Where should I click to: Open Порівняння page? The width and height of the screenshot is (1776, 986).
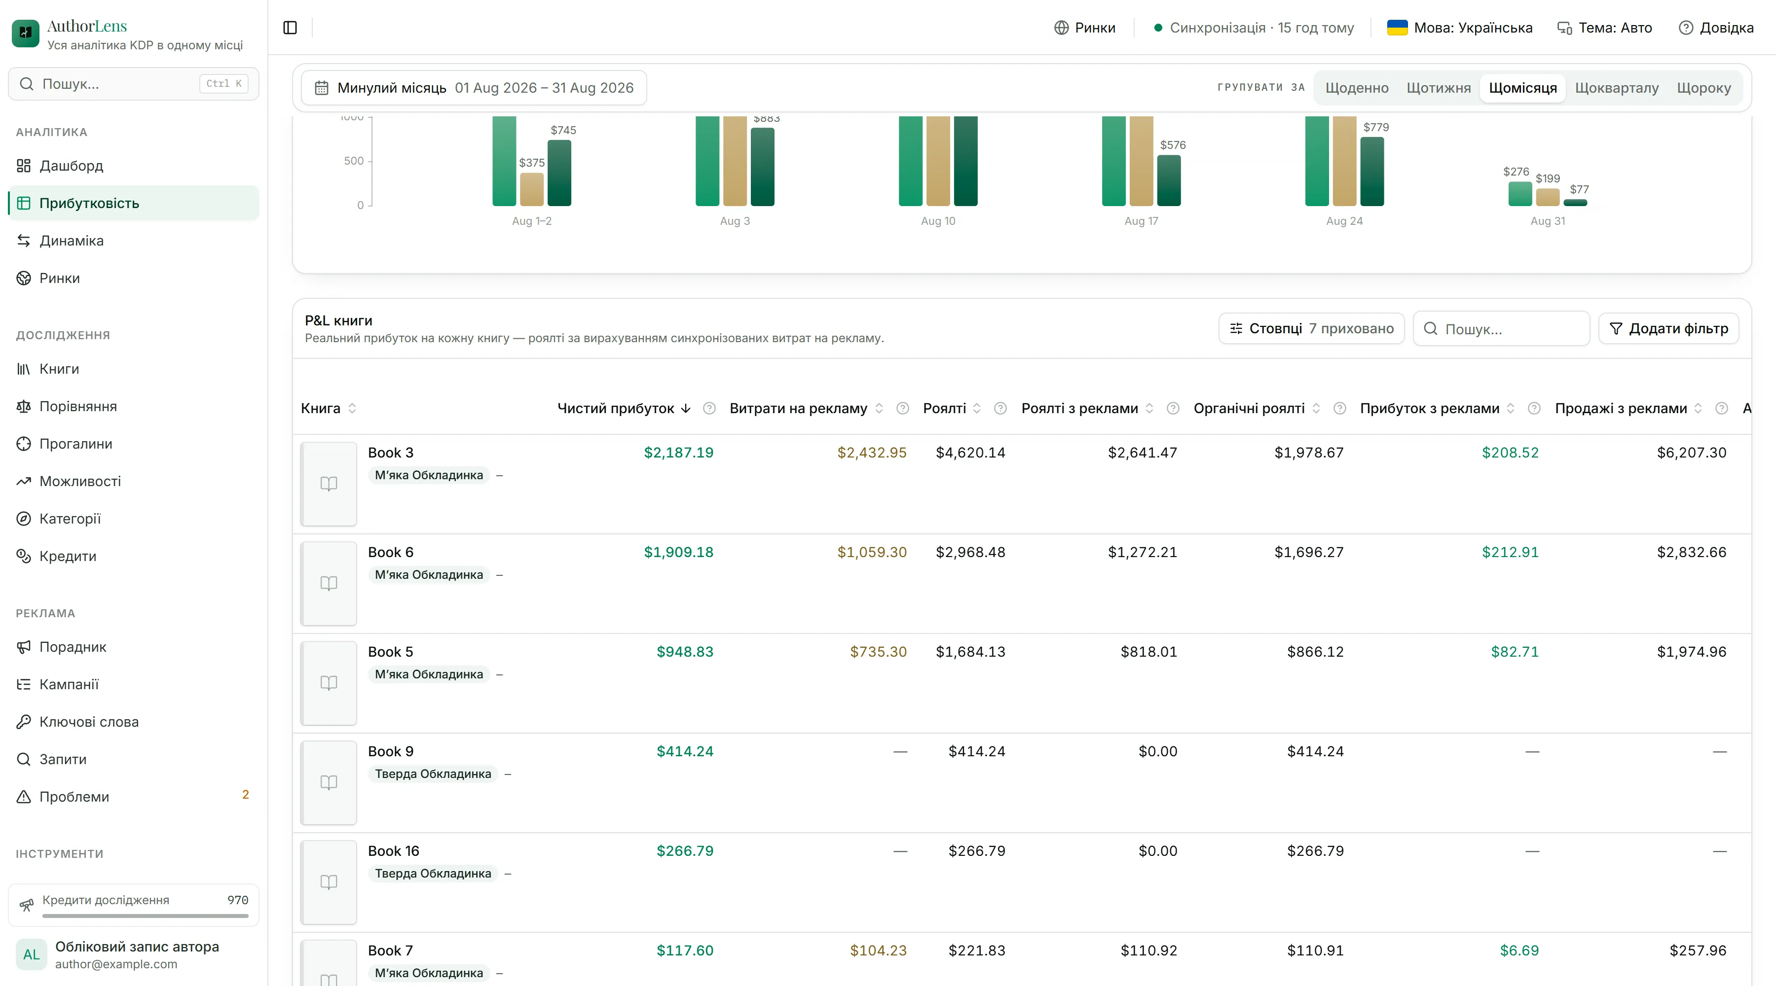tap(134, 406)
